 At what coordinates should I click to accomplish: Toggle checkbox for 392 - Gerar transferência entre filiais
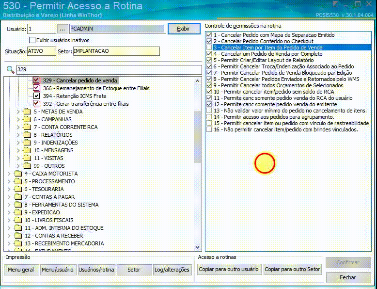tap(36, 103)
